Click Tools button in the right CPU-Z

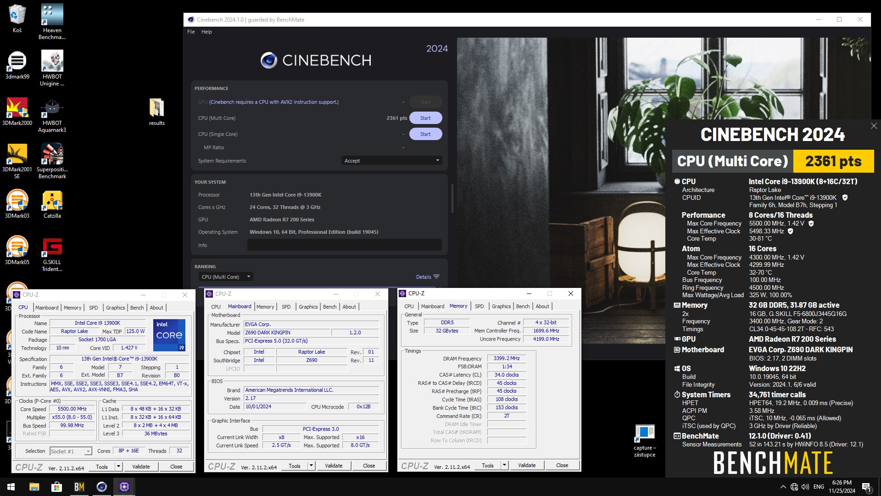488,465
